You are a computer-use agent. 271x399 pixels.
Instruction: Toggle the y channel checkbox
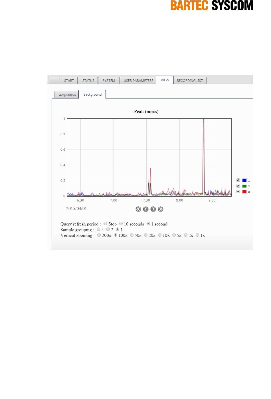pyautogui.click(x=238, y=186)
